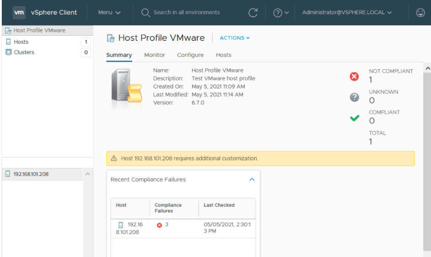Collapse the Recent Compliance Failures panel
The width and height of the screenshot is (431, 257).
pos(252,180)
